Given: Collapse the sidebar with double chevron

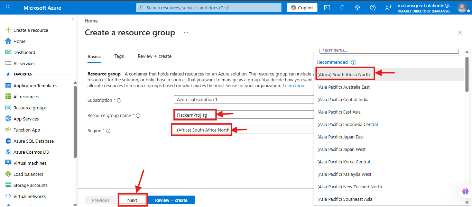Looking at the screenshot, I should 73,19.
